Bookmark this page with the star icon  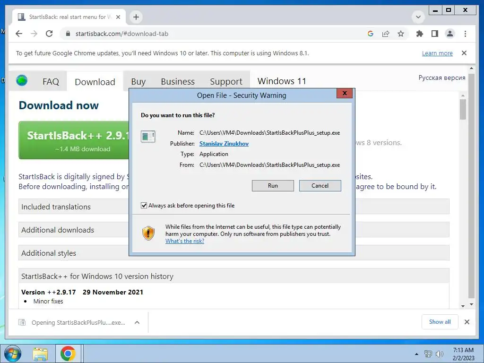pyautogui.click(x=401, y=34)
